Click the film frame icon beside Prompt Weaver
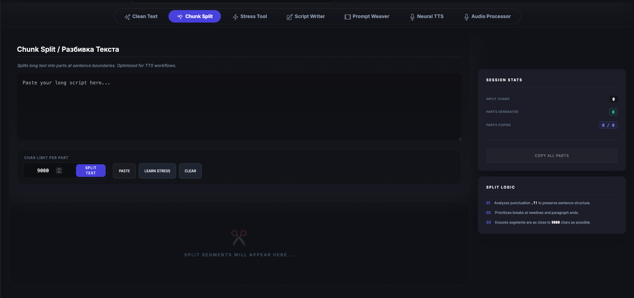Viewport: 634px width, 298px height. pyautogui.click(x=347, y=17)
